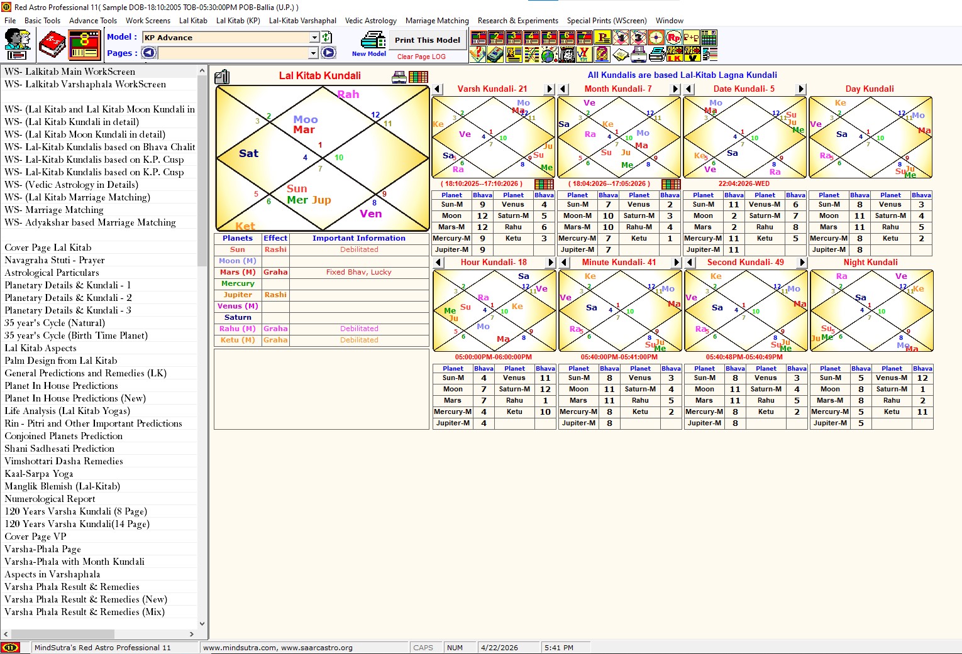
Task: Click the red A-Z book icon
Action: (52, 45)
